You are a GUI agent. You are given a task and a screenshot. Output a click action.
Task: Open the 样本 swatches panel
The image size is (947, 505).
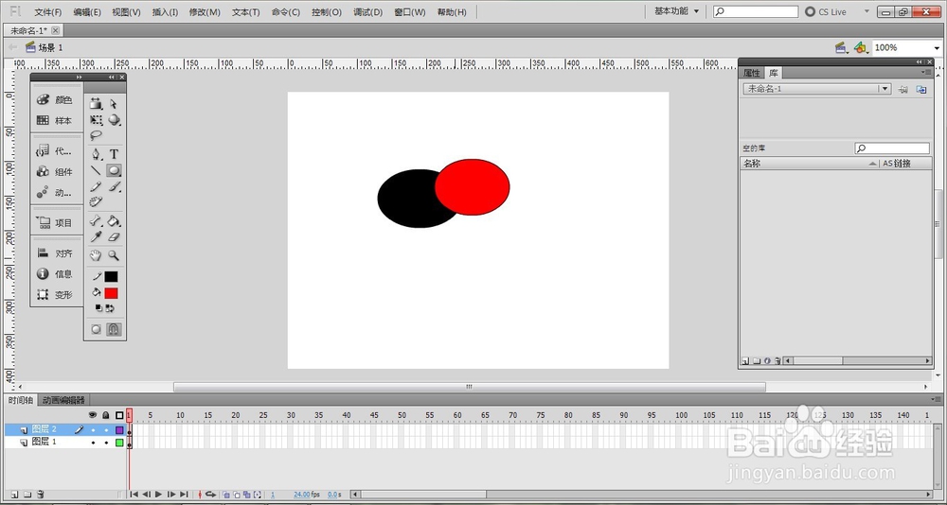54,121
